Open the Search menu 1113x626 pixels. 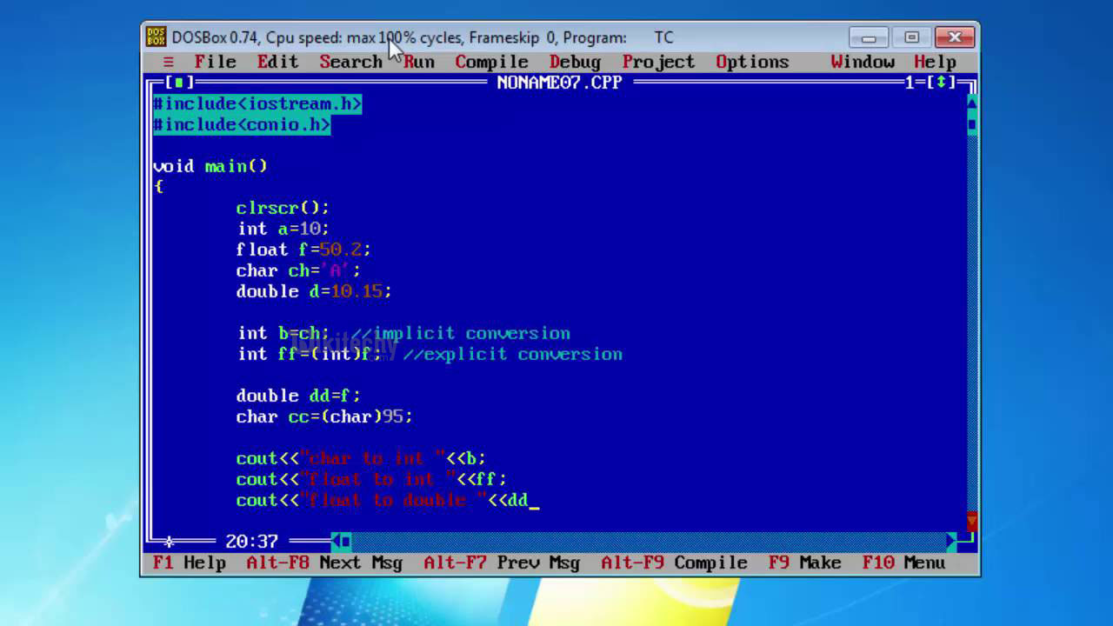tap(350, 62)
